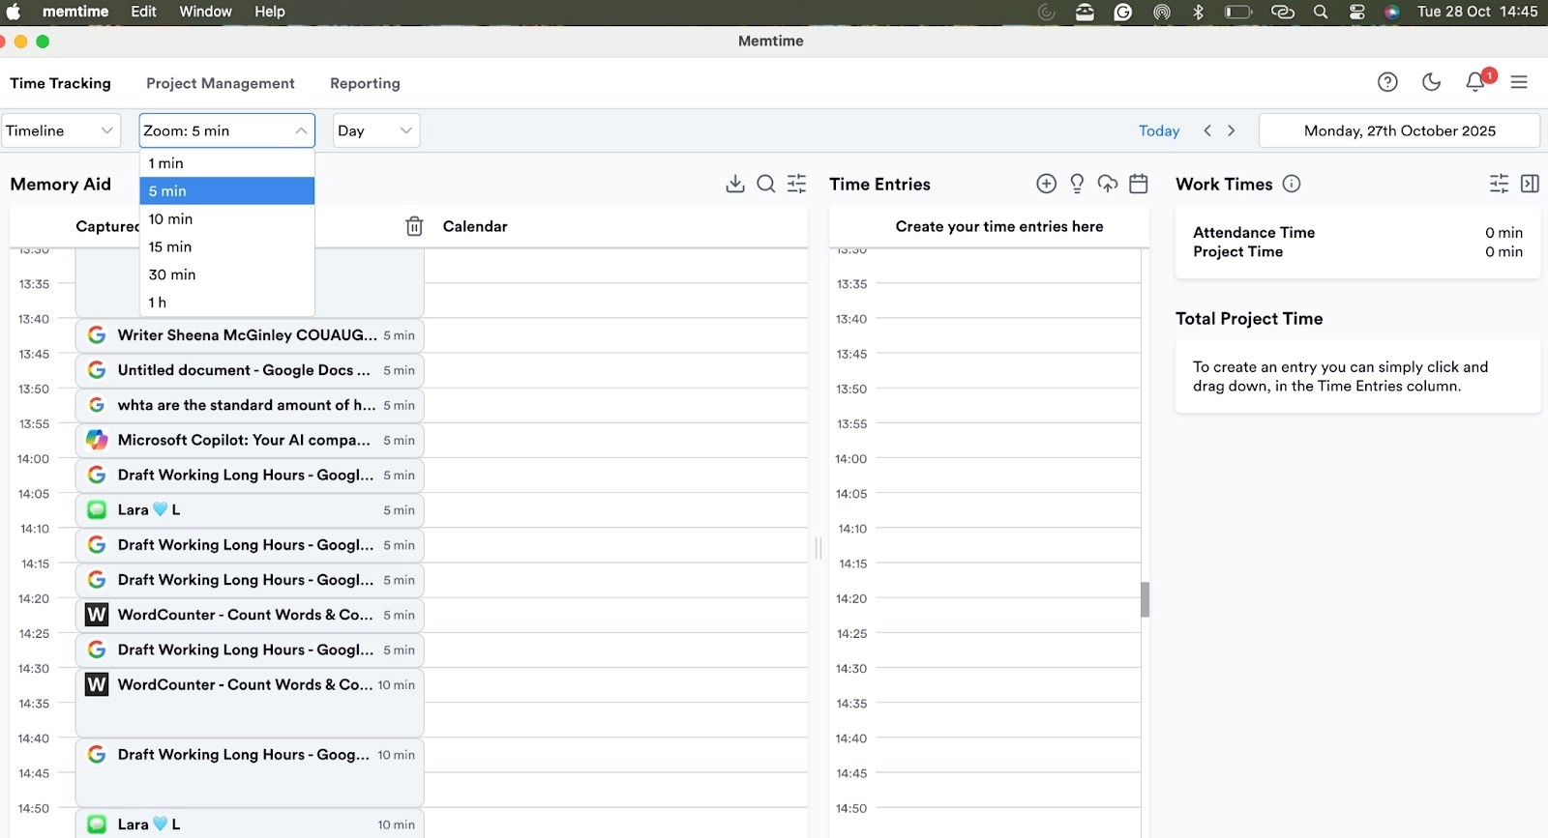The width and height of the screenshot is (1548, 838).
Task: Collapse the Work Times side panel
Action: coord(1530,184)
